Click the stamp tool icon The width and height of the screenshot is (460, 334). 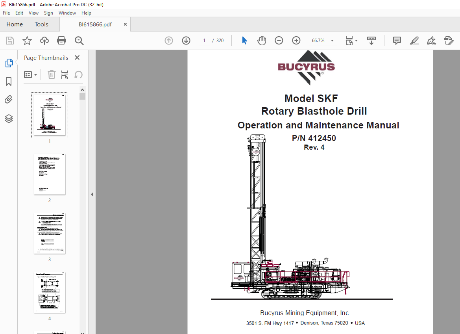449,41
